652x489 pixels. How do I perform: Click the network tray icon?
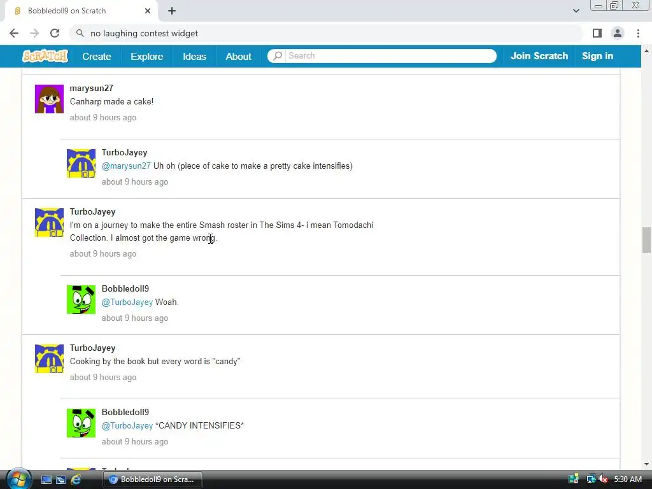pyautogui.click(x=591, y=479)
